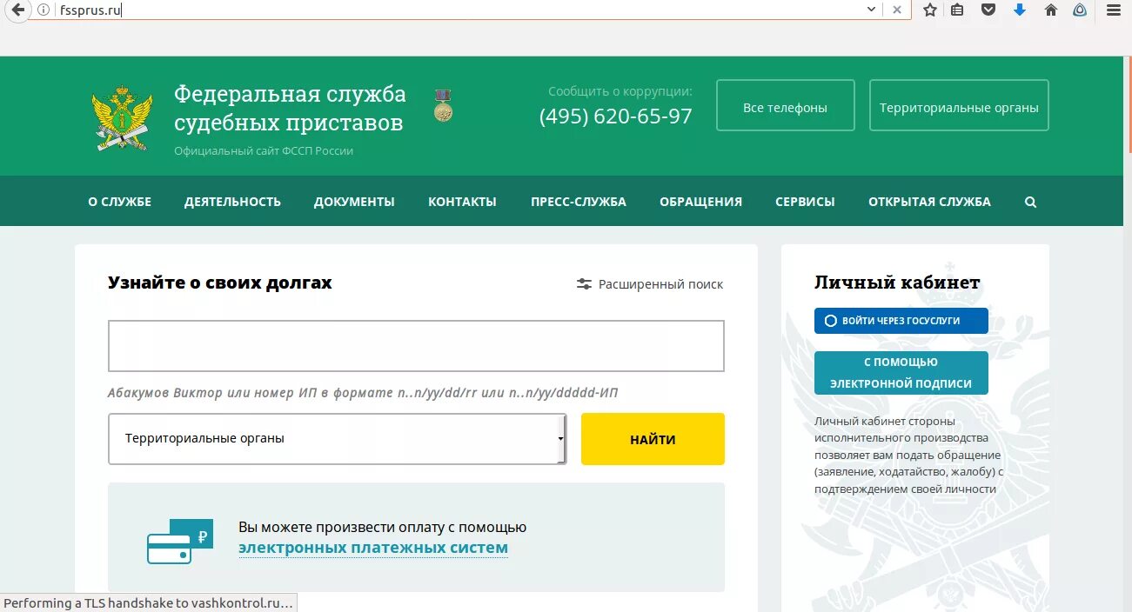
Task: Click the payment card icon
Action: pyautogui.click(x=179, y=542)
